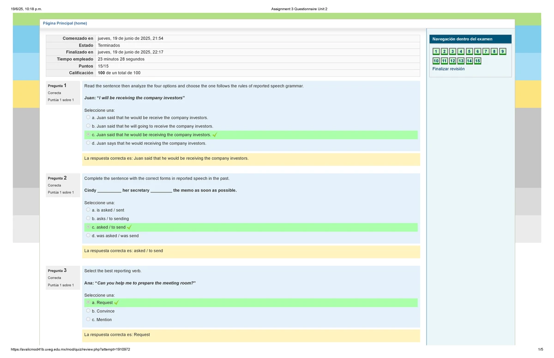Screen dimensions: 554x358
Task: Select the 'c. Mention' radio button
Action: click(x=88, y=320)
